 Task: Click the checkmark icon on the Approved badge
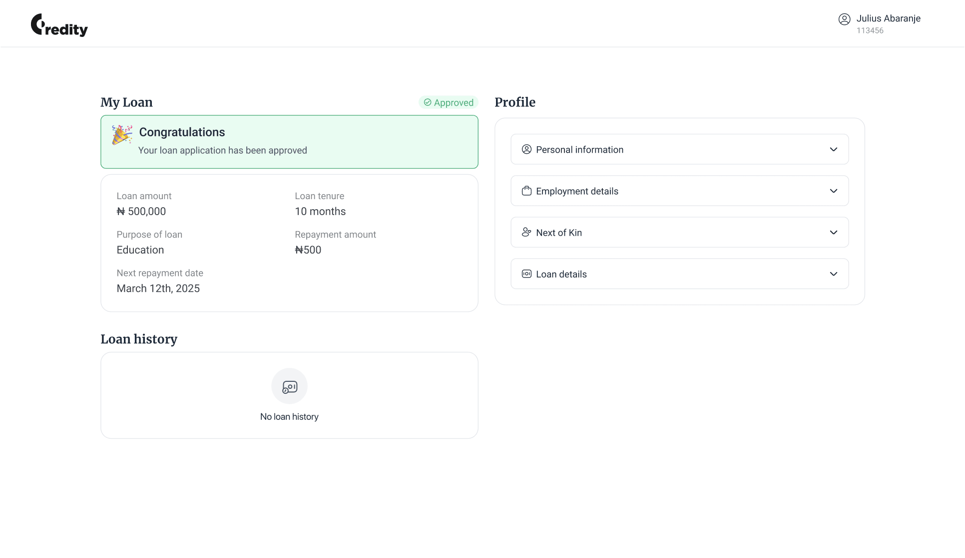pos(428,102)
